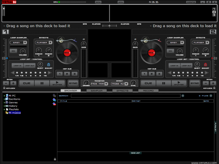This screenshot has width=219, height=164.
Task: Pause deck 2 playback
Action: coord(163,83)
